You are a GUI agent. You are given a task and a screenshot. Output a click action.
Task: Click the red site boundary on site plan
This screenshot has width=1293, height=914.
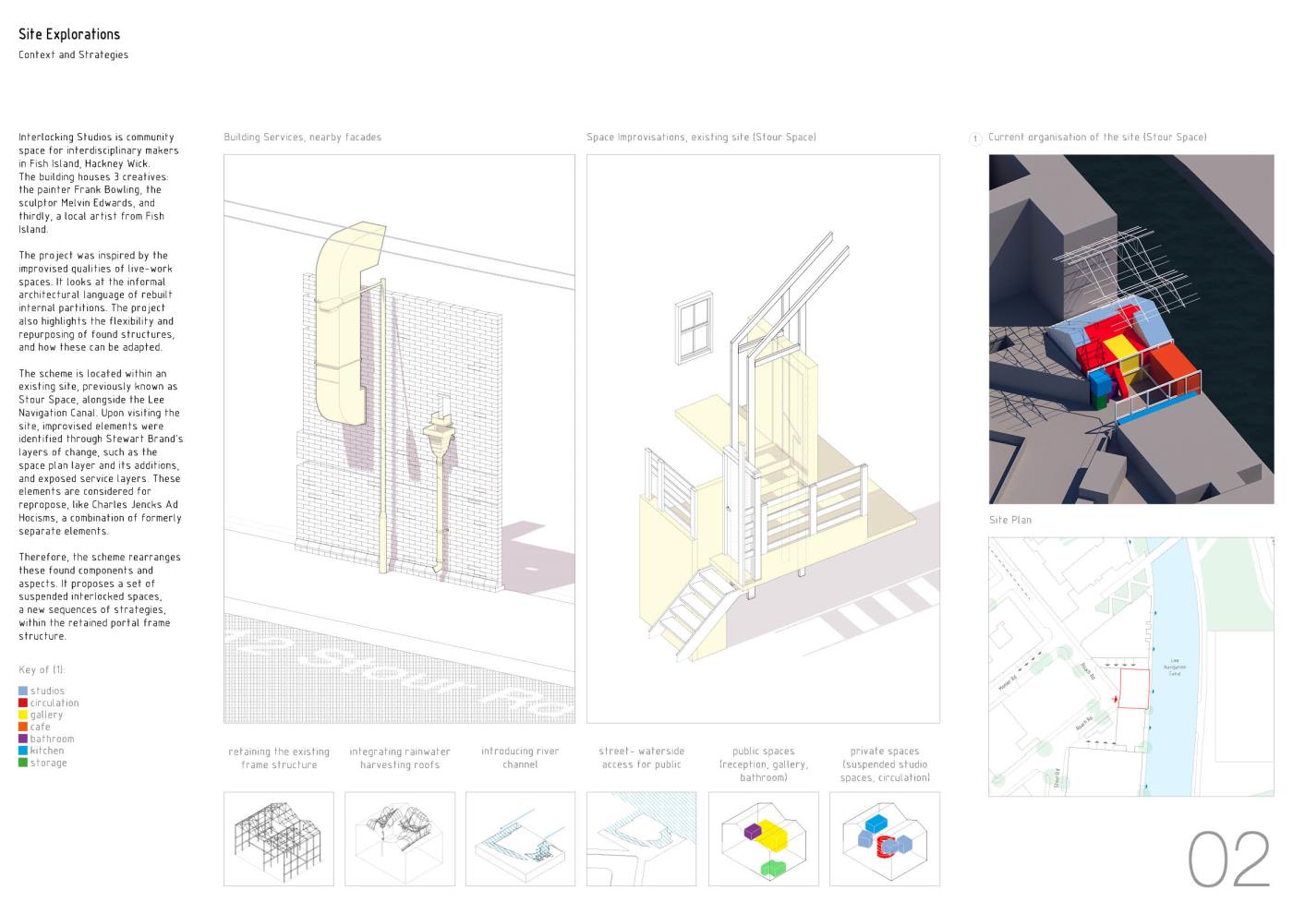pyautogui.click(x=1134, y=689)
